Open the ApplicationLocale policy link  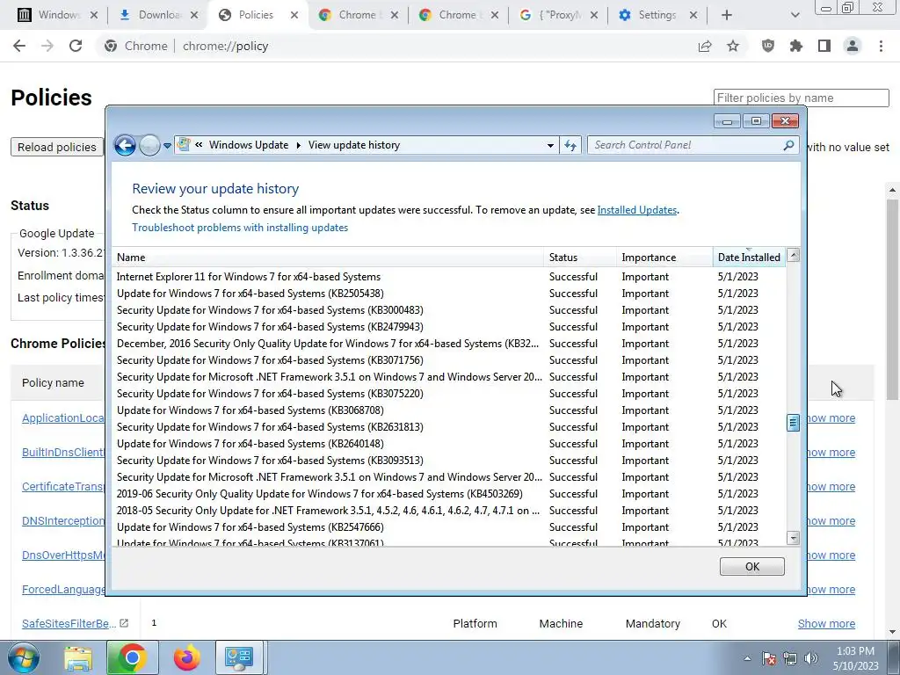[63, 417]
